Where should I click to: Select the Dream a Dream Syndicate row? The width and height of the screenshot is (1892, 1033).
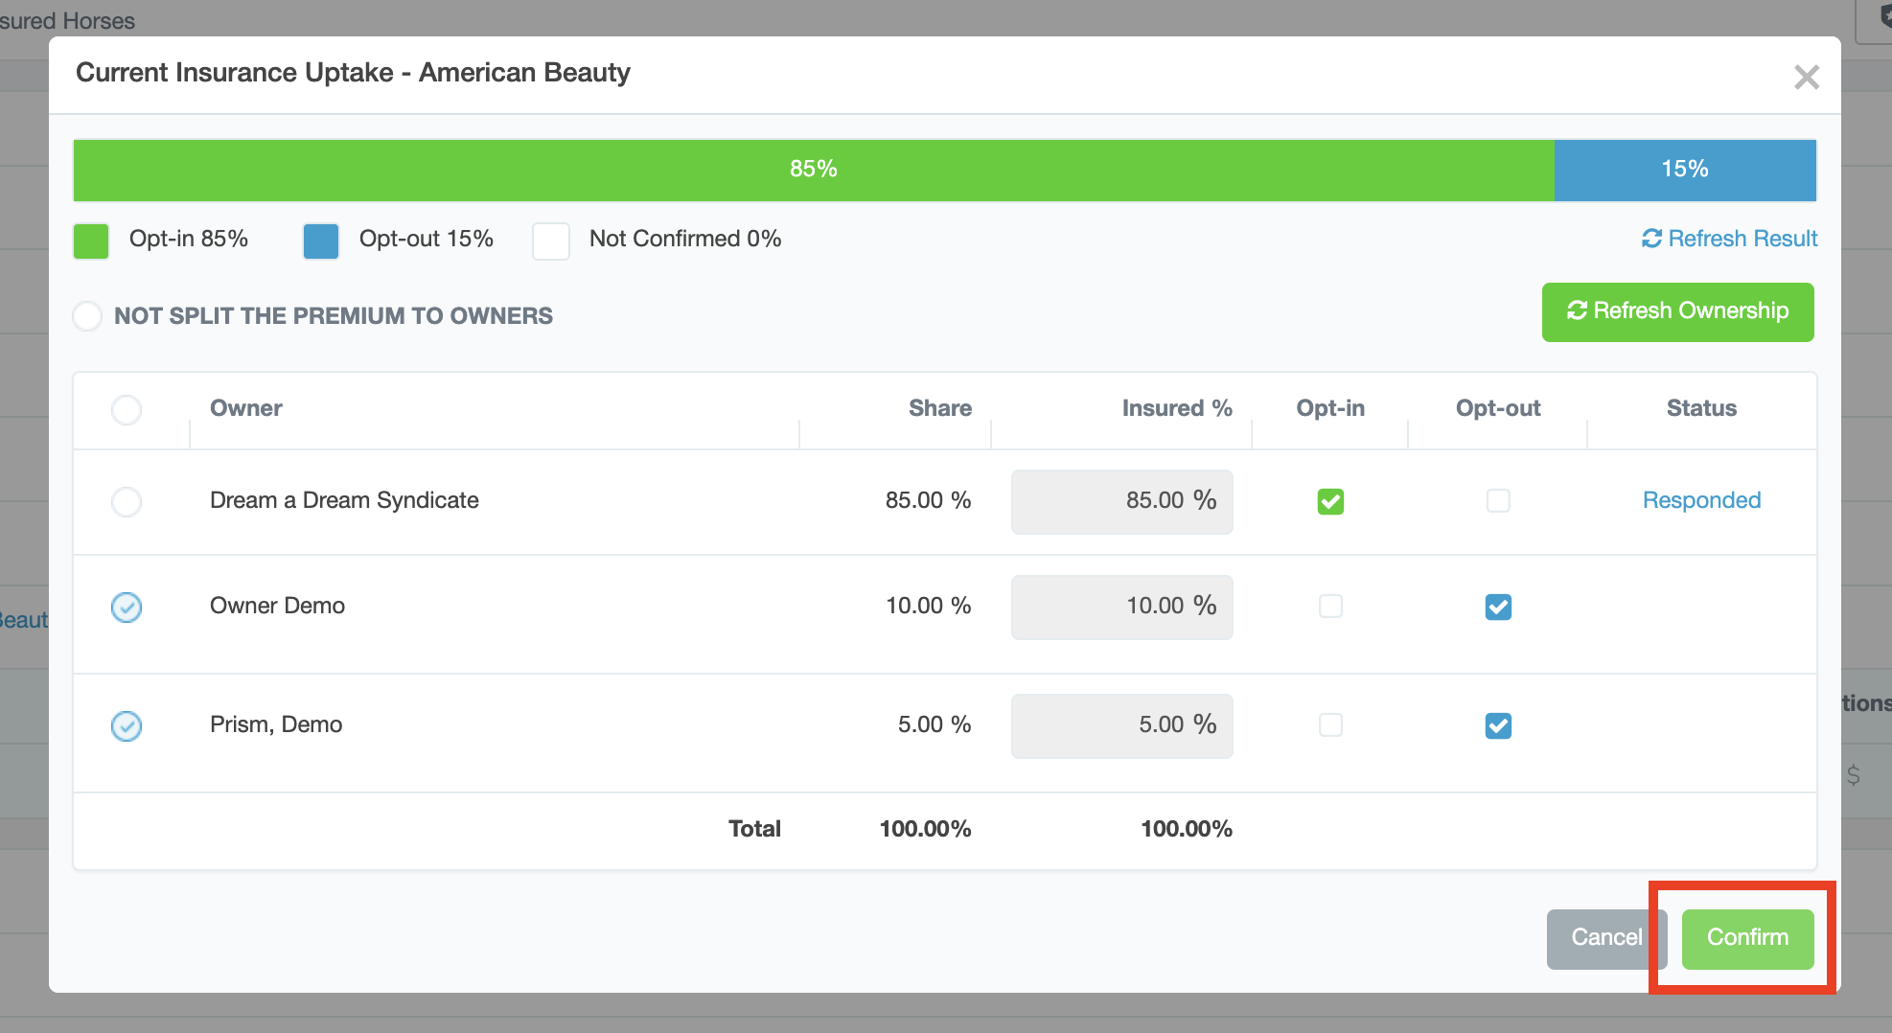coord(127,501)
